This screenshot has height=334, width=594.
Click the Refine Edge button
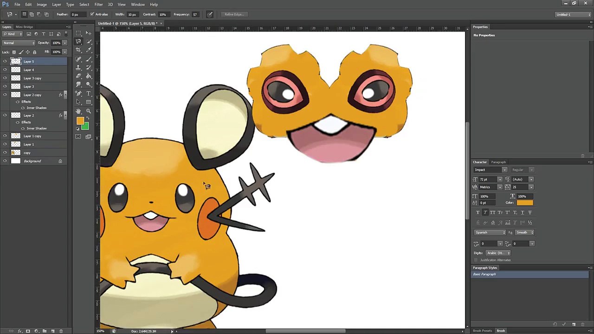point(234,14)
